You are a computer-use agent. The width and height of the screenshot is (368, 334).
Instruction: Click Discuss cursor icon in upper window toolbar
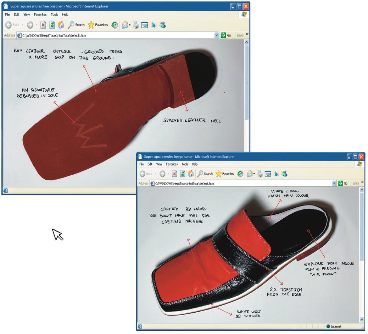pos(154,25)
